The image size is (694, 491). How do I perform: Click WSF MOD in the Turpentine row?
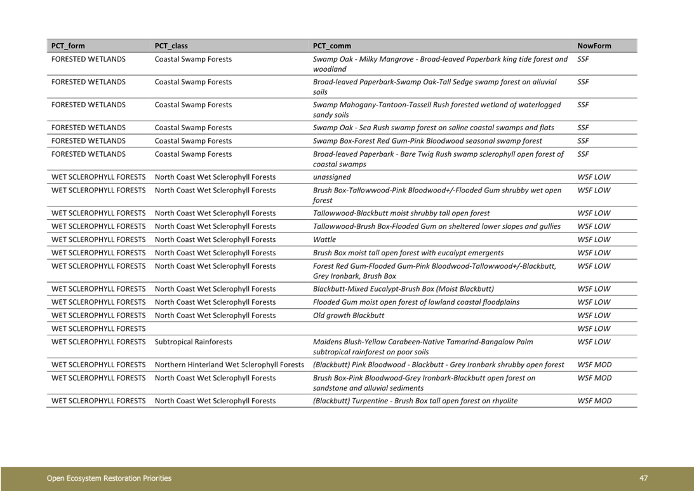point(595,401)
